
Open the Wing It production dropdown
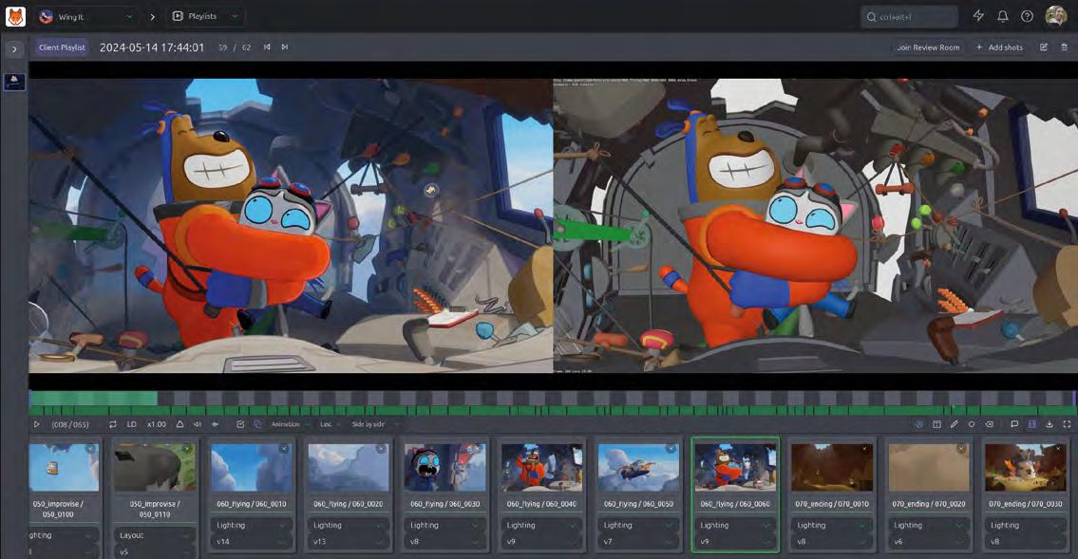[85, 16]
